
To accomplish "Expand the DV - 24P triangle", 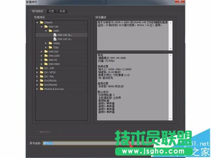I will point(37,68).
